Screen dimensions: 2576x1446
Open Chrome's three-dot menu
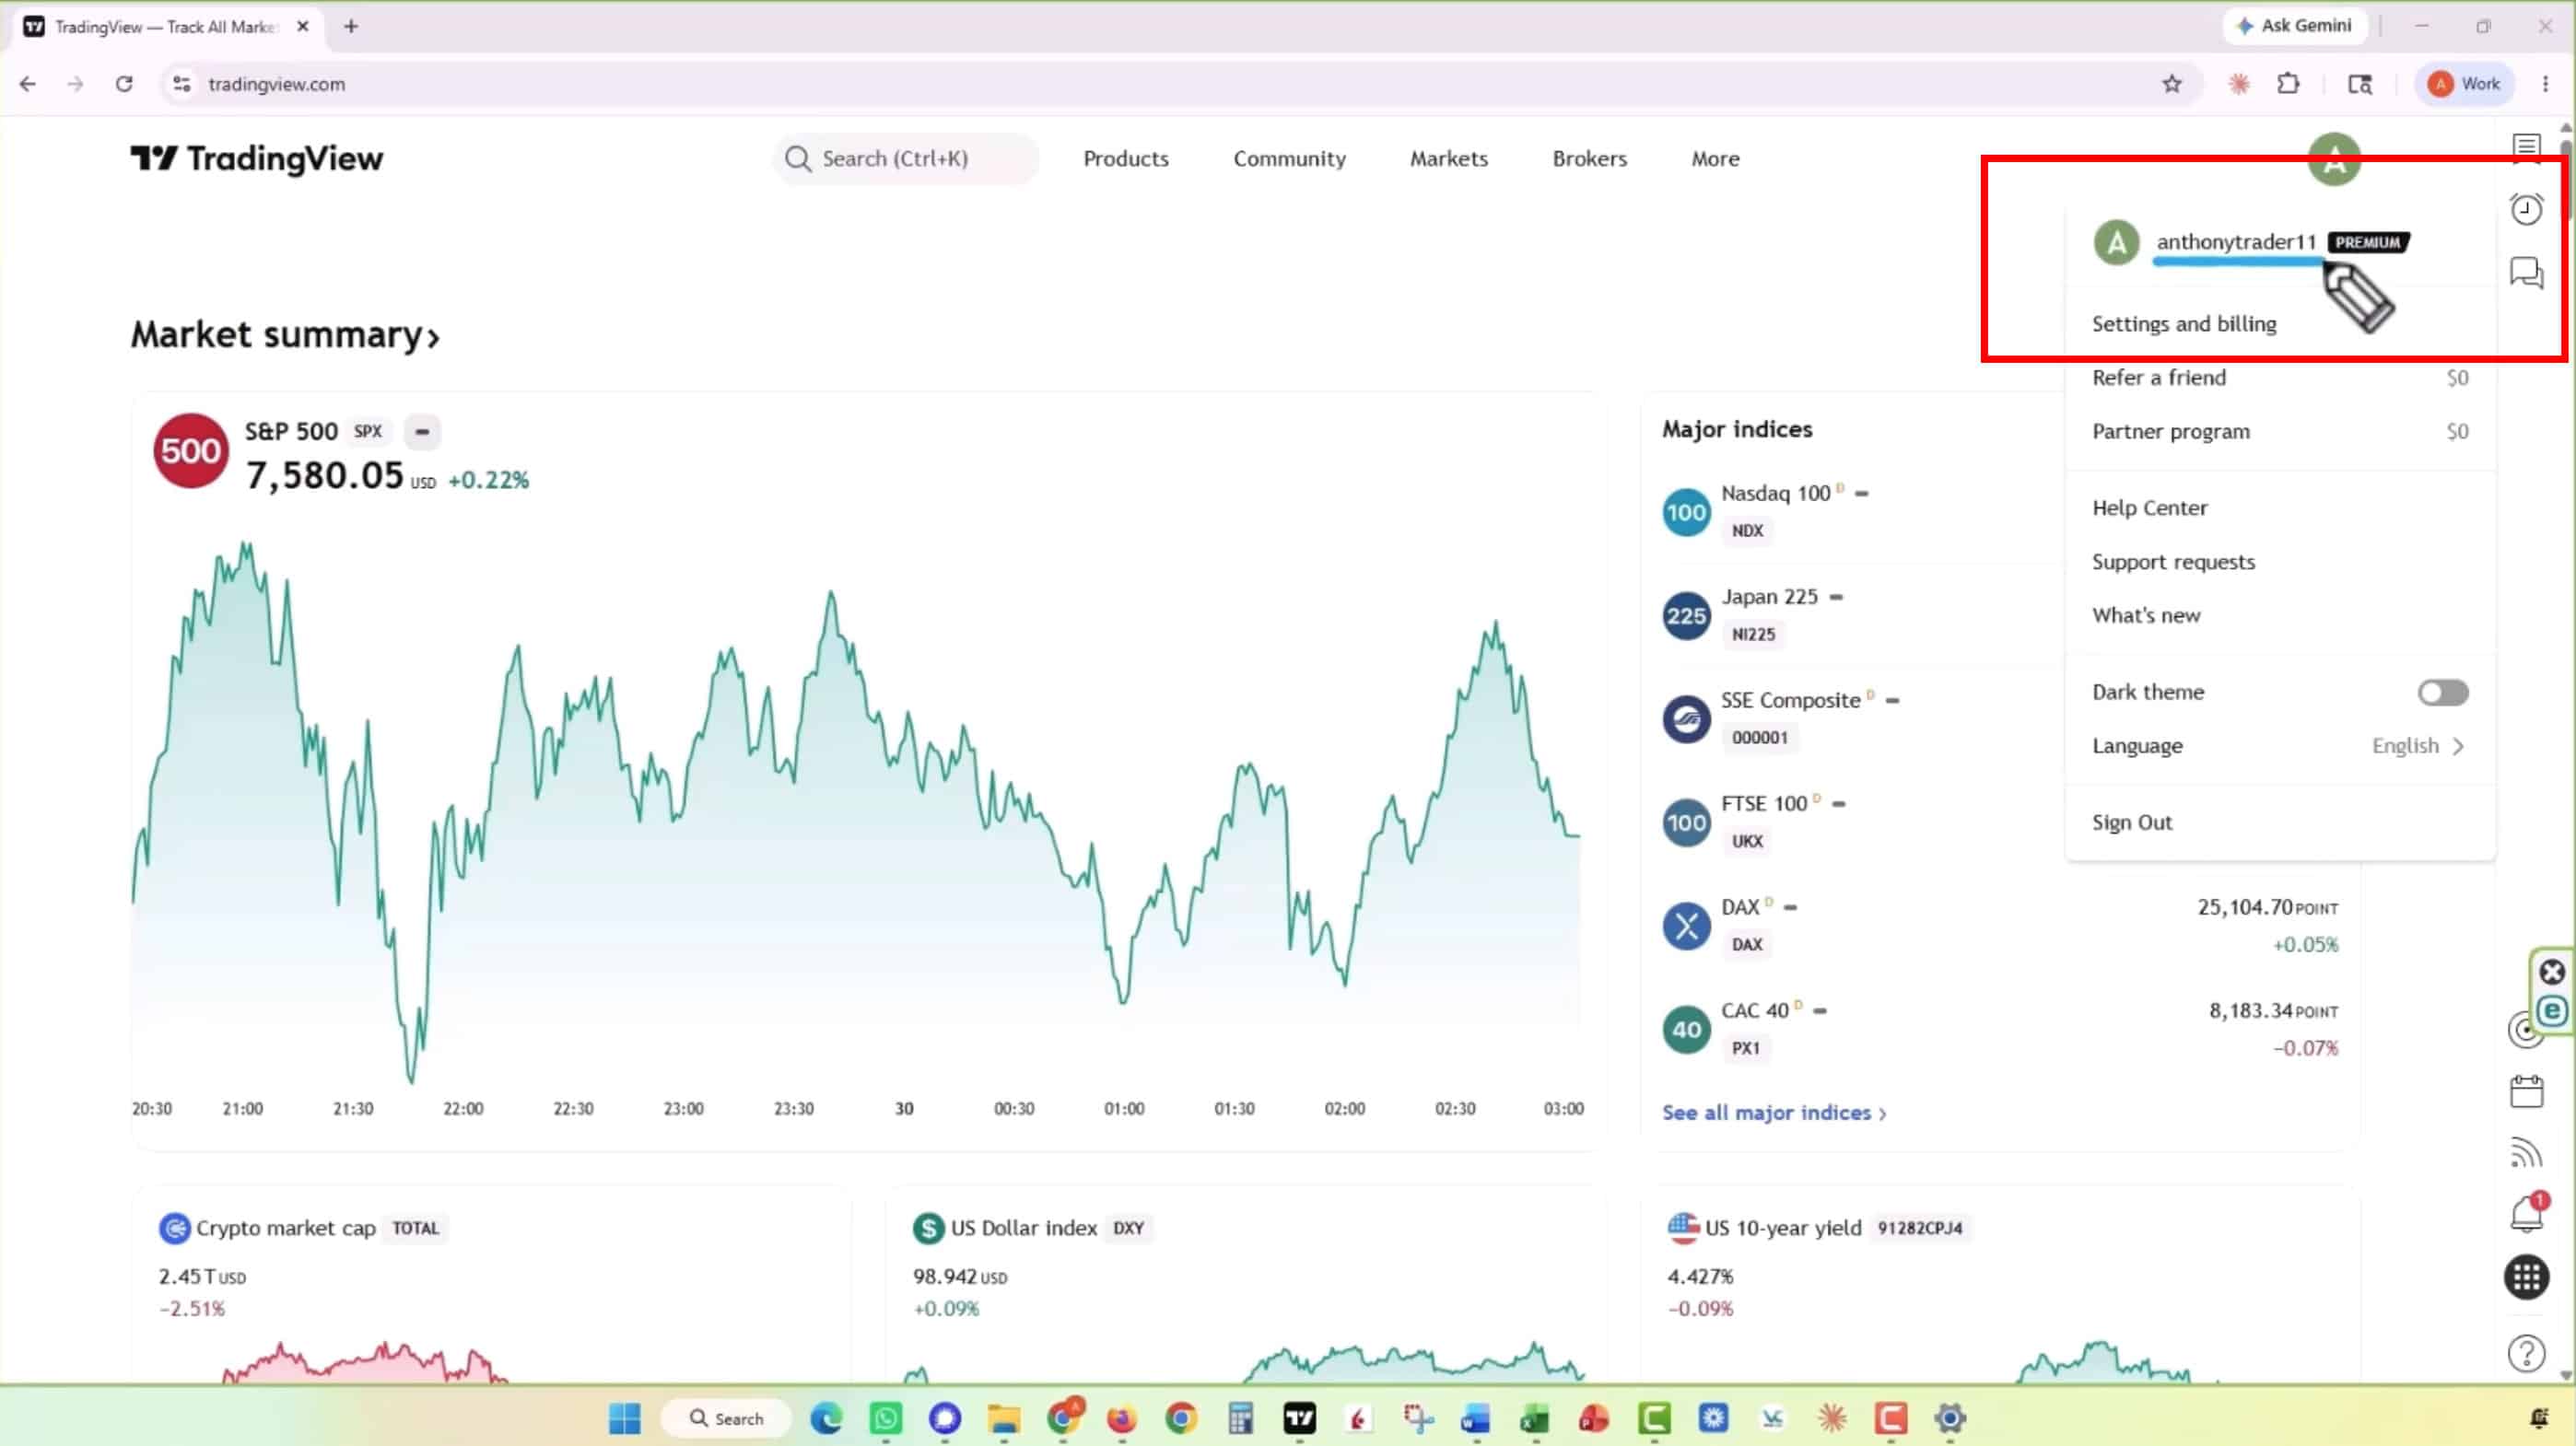pos(2545,84)
